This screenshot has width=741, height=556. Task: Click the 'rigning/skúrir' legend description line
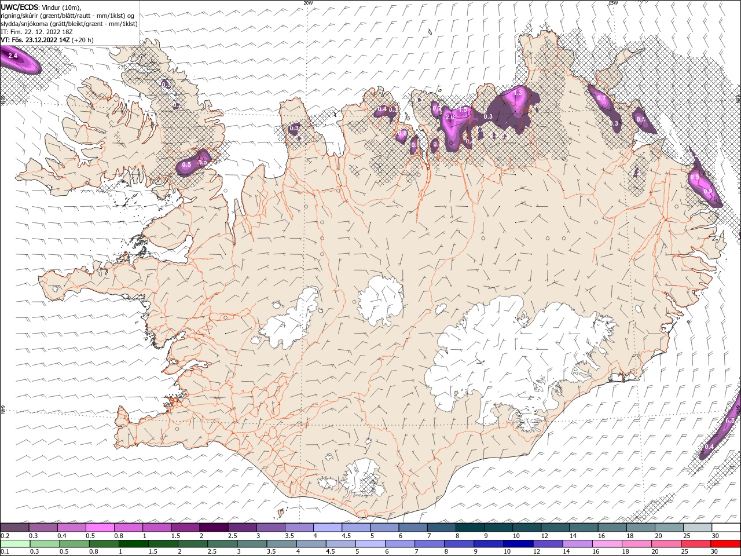click(x=68, y=16)
